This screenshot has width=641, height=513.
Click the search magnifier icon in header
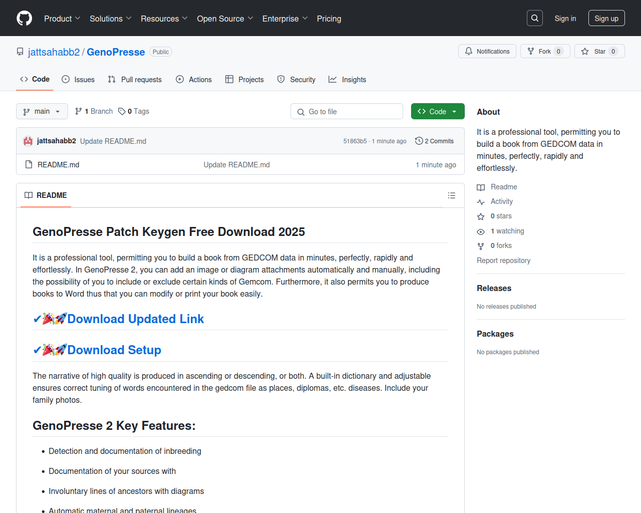[535, 18]
